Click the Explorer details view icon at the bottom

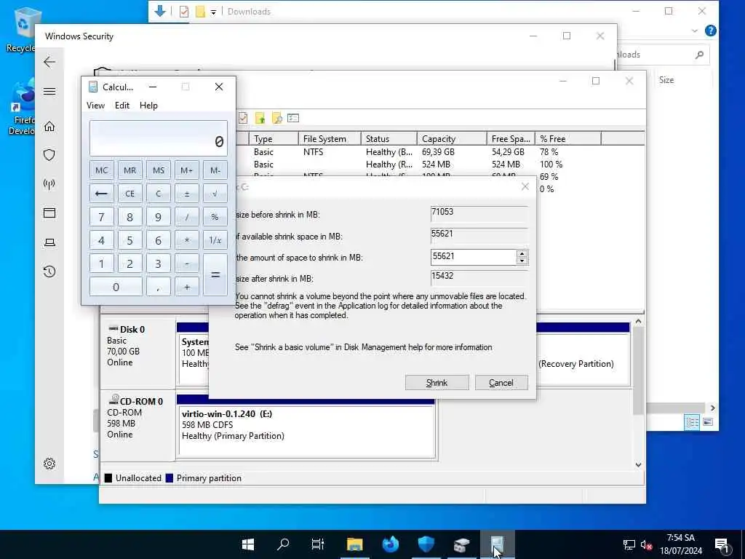(x=692, y=422)
